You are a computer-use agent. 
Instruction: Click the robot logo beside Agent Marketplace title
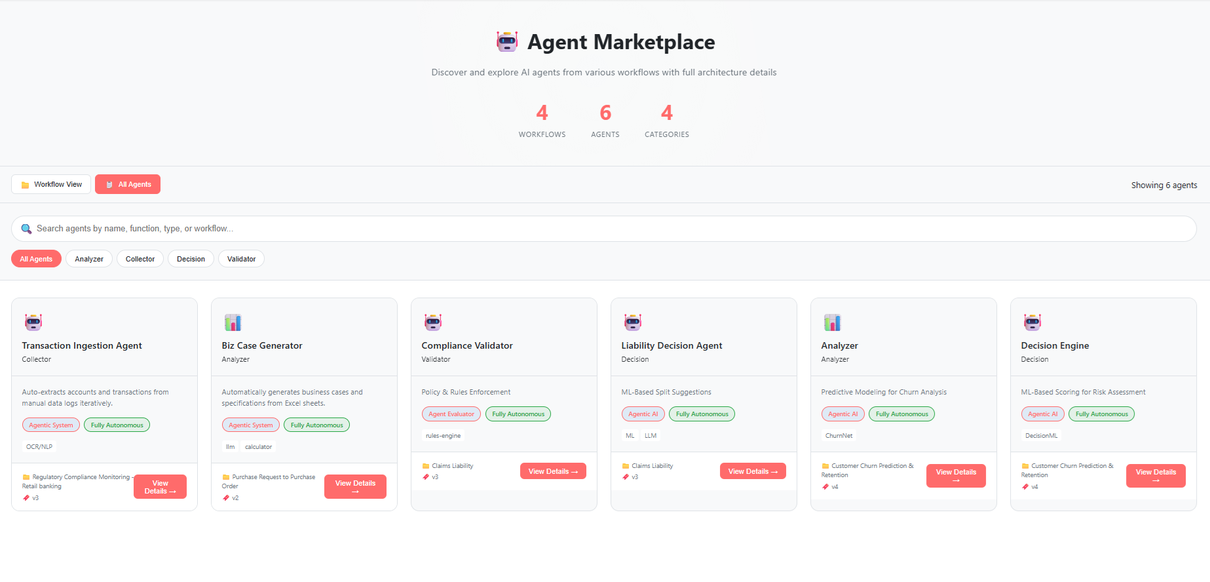[506, 42]
